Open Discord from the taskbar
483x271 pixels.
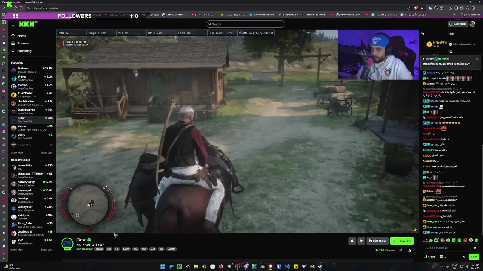pyautogui.click(x=246, y=266)
